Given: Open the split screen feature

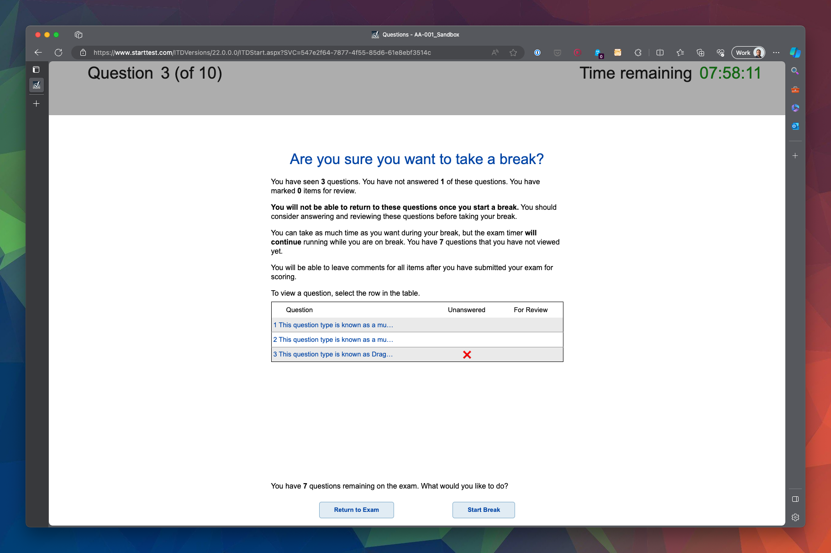Looking at the screenshot, I should click(x=660, y=53).
